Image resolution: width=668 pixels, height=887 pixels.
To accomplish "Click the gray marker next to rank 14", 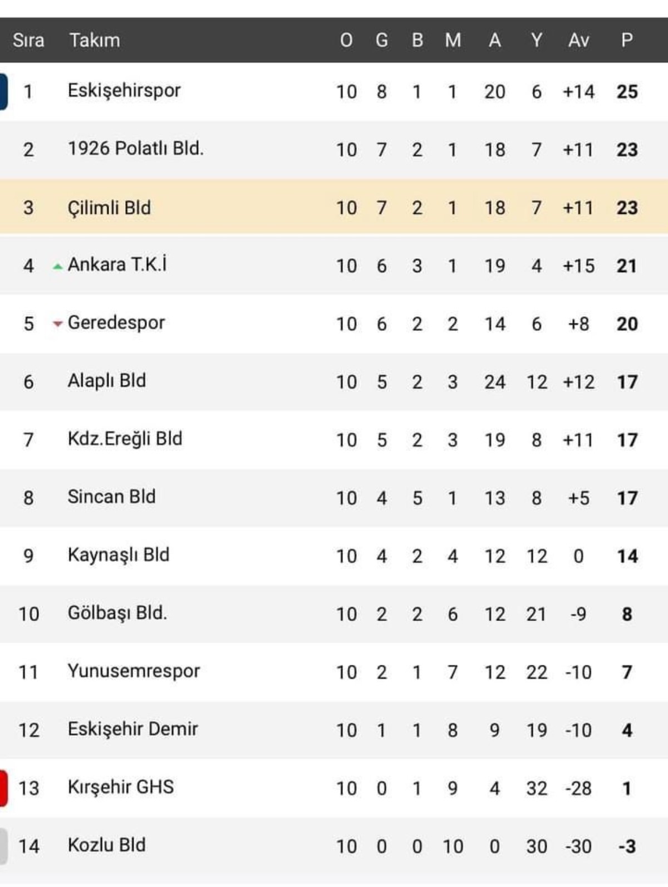I will [3, 846].
